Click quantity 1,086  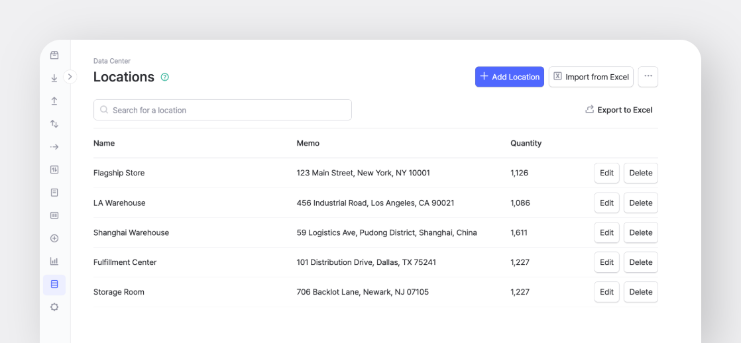(x=520, y=203)
